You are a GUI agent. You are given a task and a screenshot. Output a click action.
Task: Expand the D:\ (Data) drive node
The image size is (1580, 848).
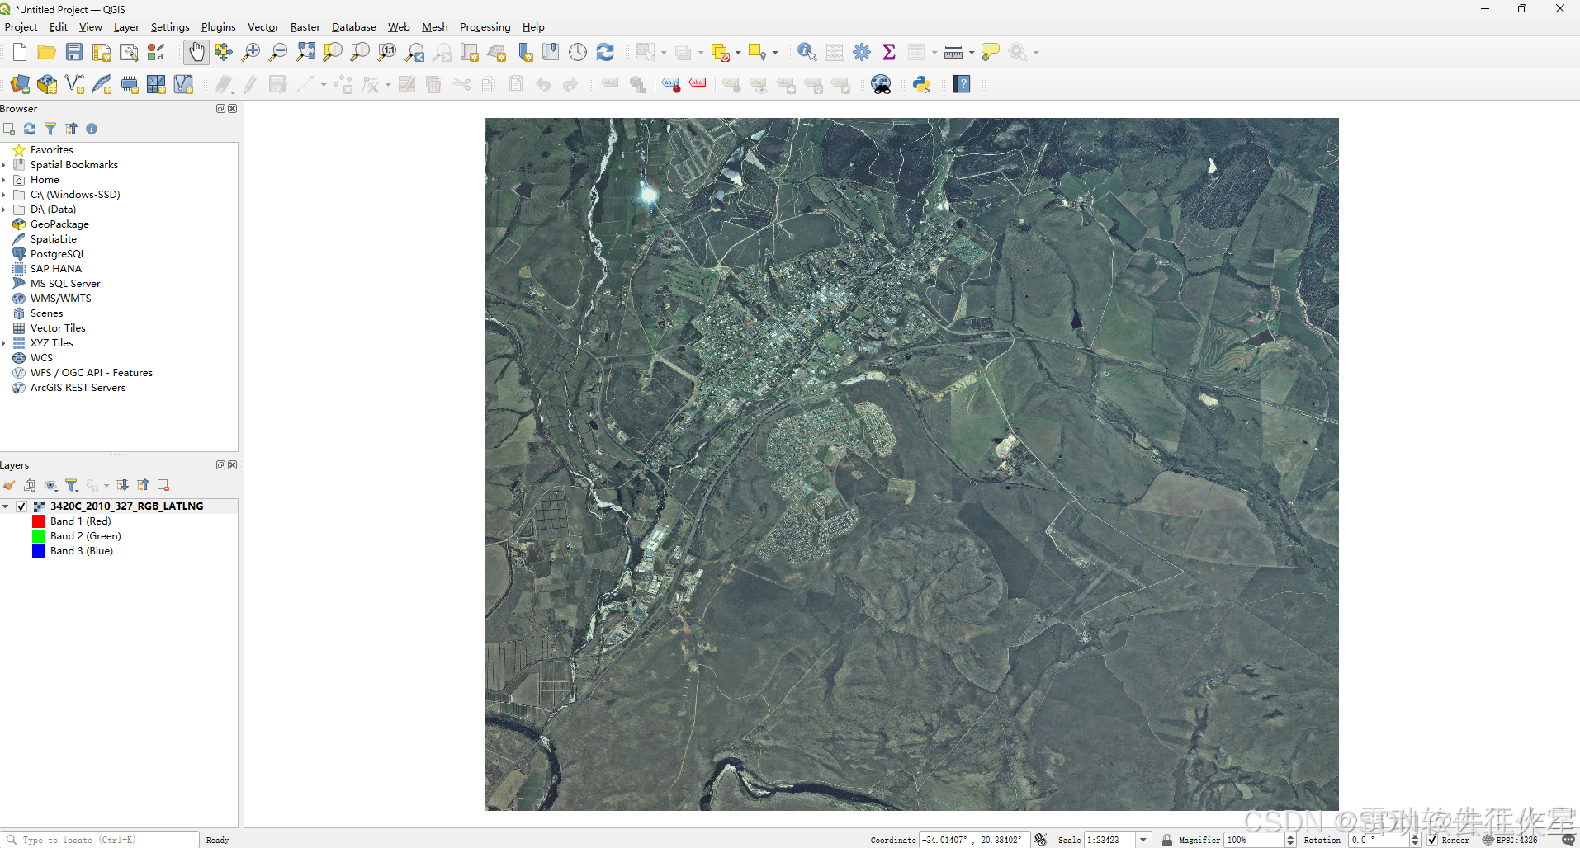point(3,210)
